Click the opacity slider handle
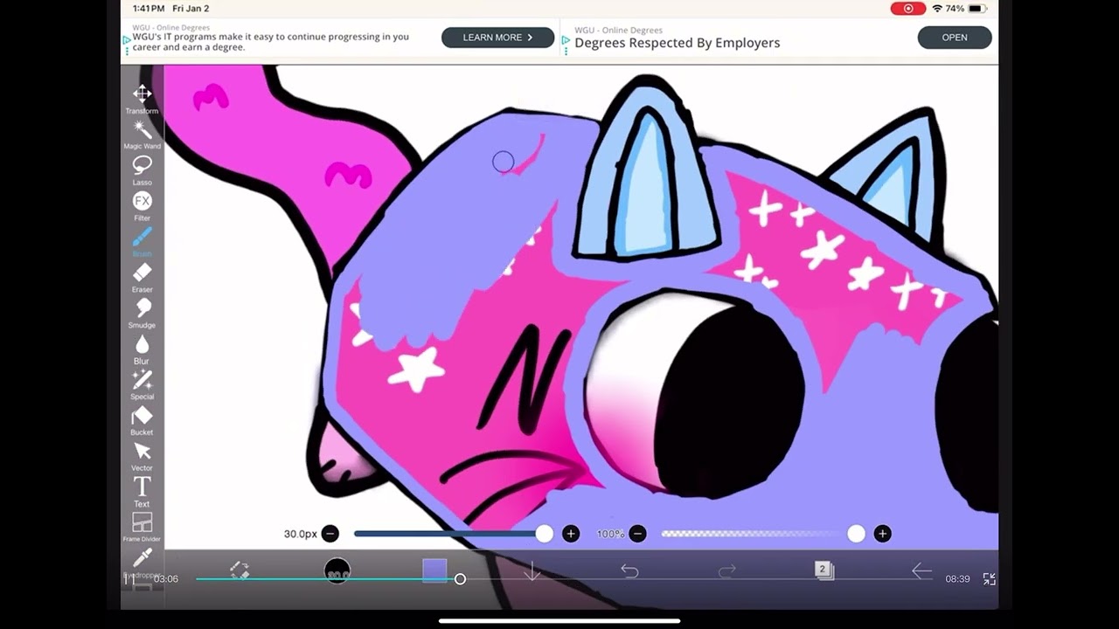1119x629 pixels. click(856, 534)
